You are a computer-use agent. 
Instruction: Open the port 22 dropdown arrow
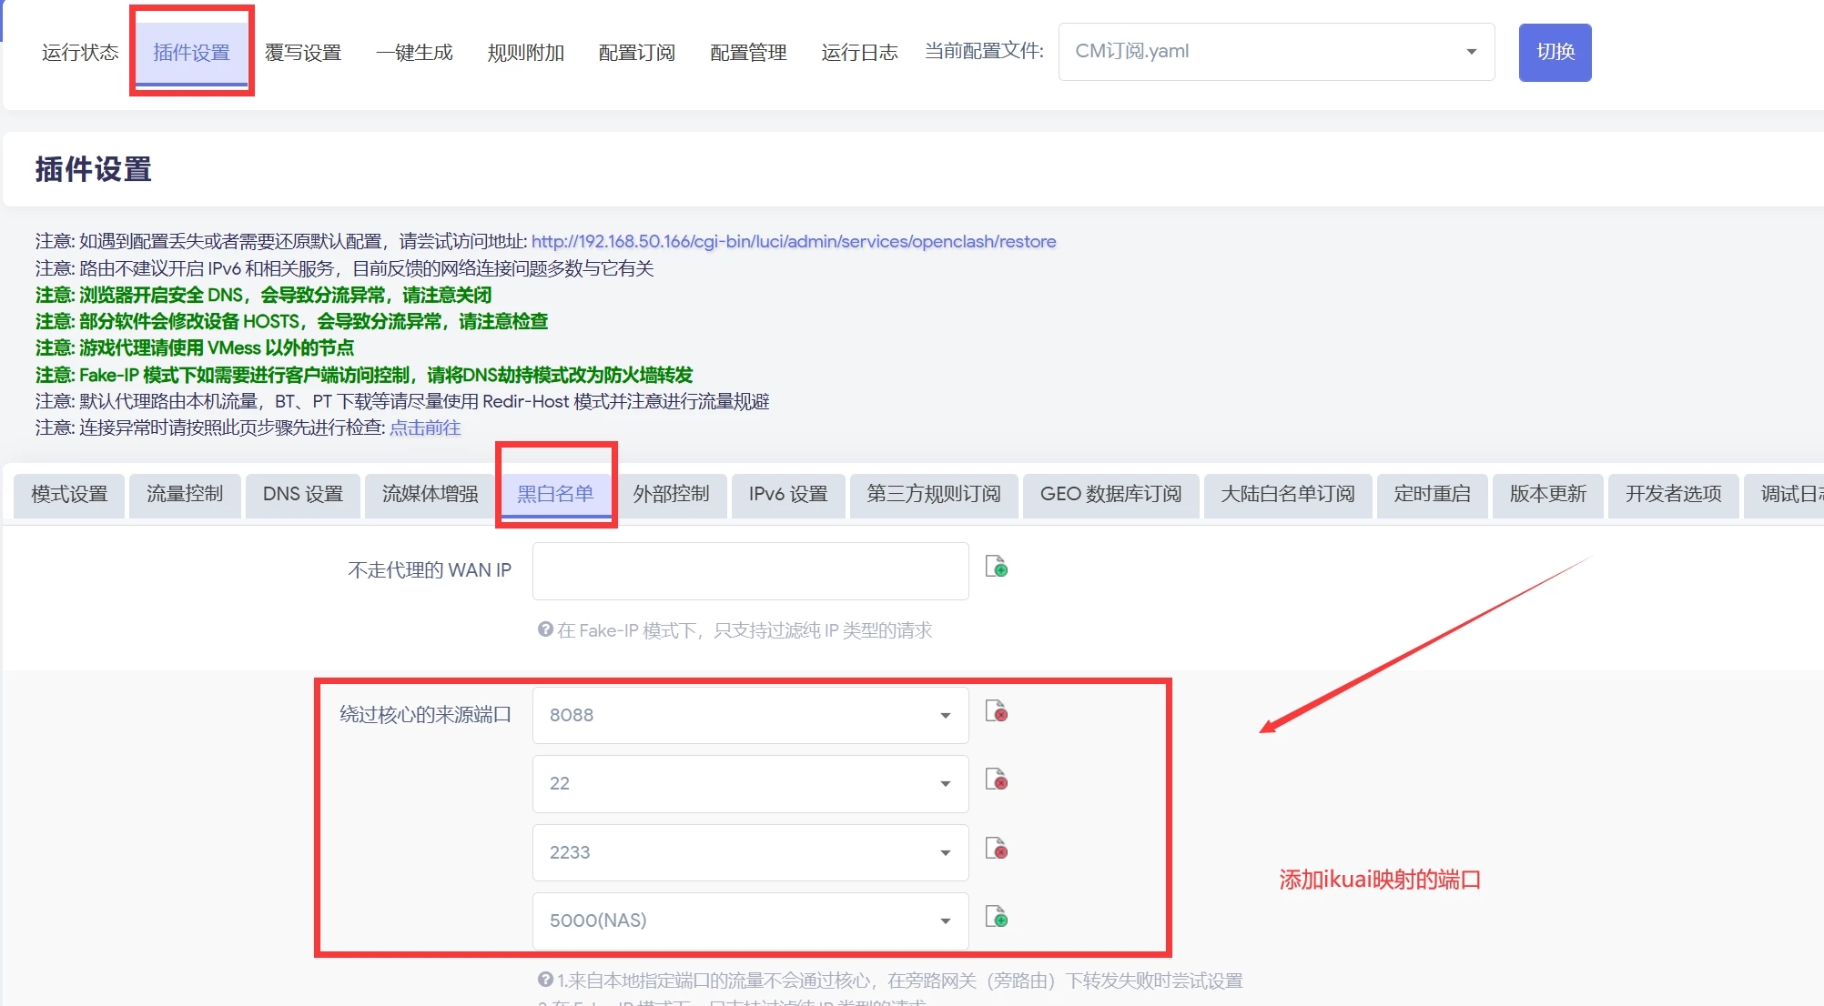(x=945, y=784)
